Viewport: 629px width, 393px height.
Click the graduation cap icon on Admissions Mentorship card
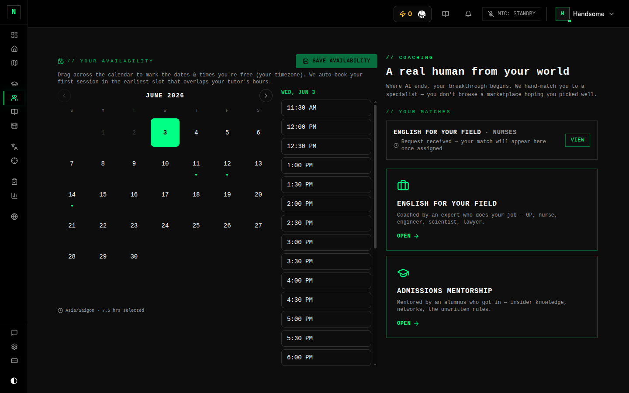click(x=403, y=273)
